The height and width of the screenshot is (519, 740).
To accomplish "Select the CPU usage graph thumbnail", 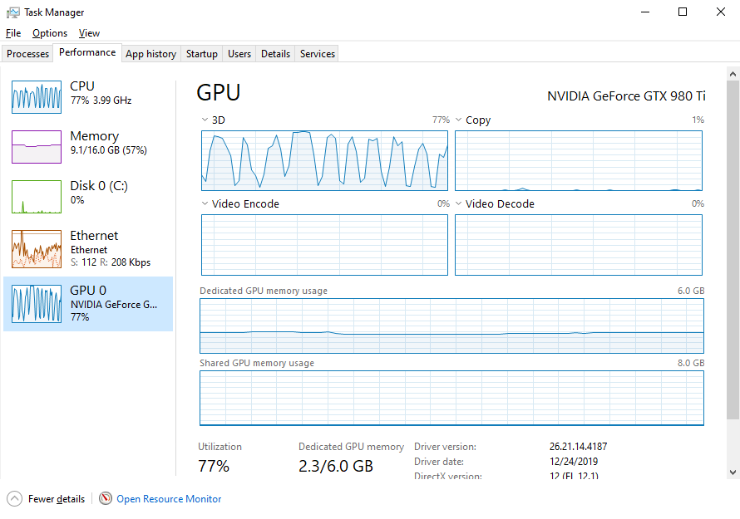I will [x=37, y=97].
